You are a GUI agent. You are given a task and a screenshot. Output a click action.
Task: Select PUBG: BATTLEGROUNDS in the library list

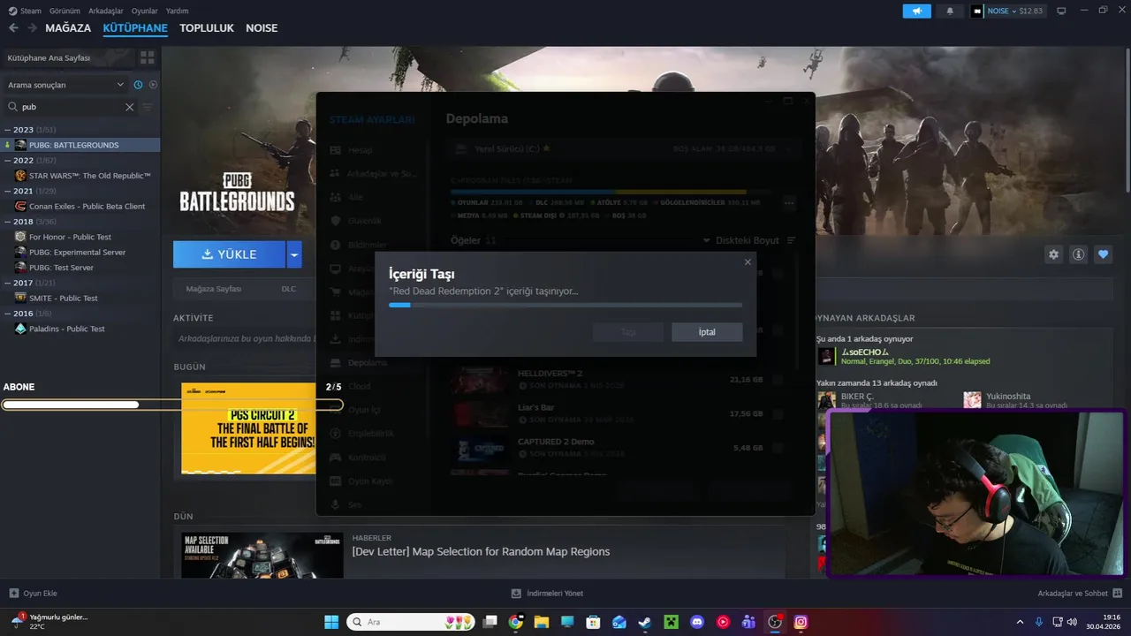point(80,145)
